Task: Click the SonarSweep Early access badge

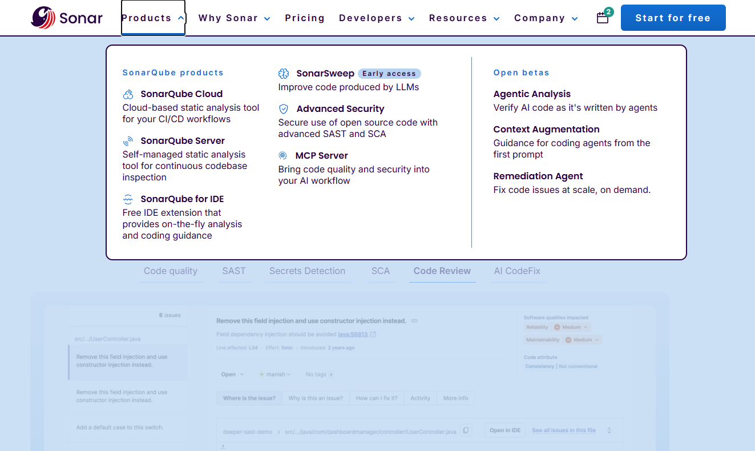Action: click(389, 73)
